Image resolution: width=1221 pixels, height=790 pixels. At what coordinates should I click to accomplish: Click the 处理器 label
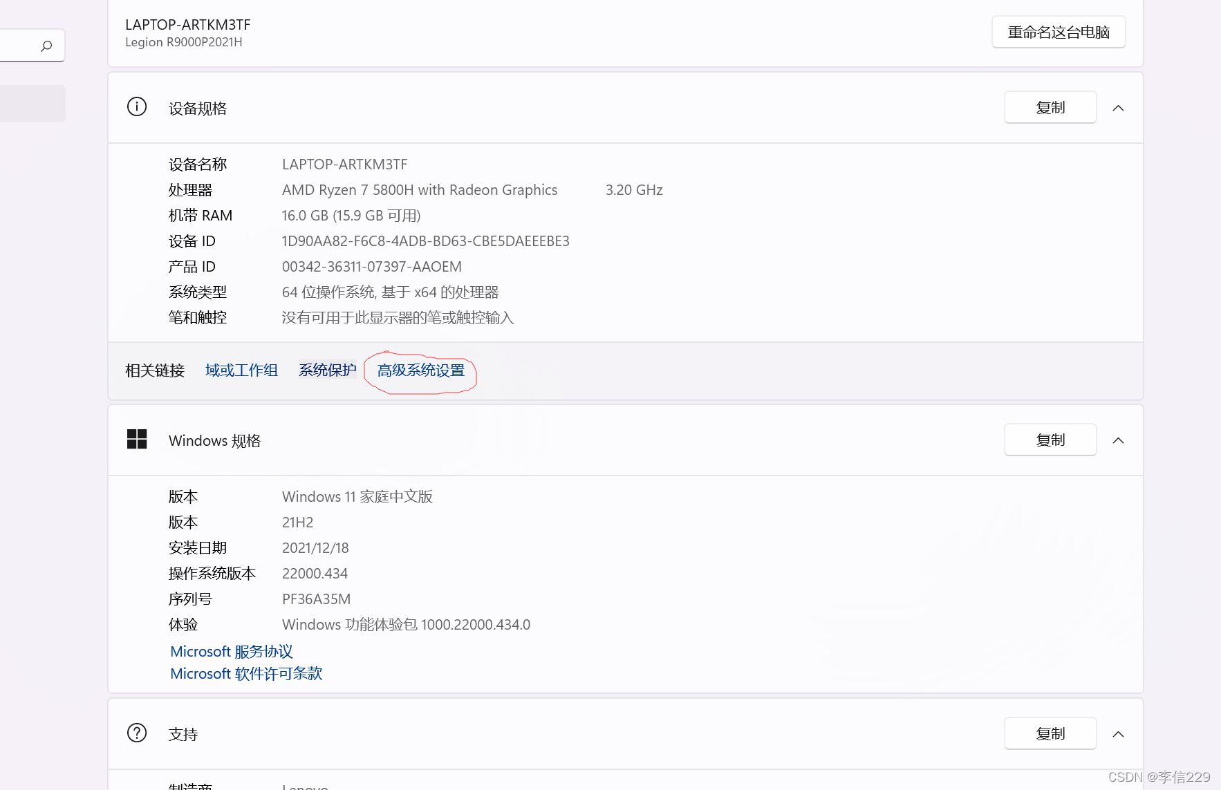[x=190, y=190]
